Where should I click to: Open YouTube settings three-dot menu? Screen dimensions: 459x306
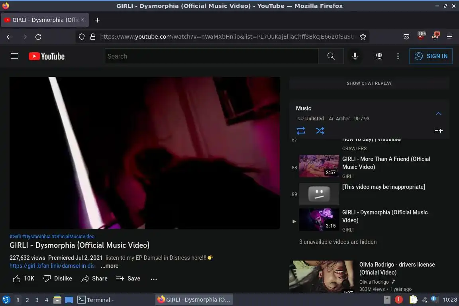(x=398, y=56)
